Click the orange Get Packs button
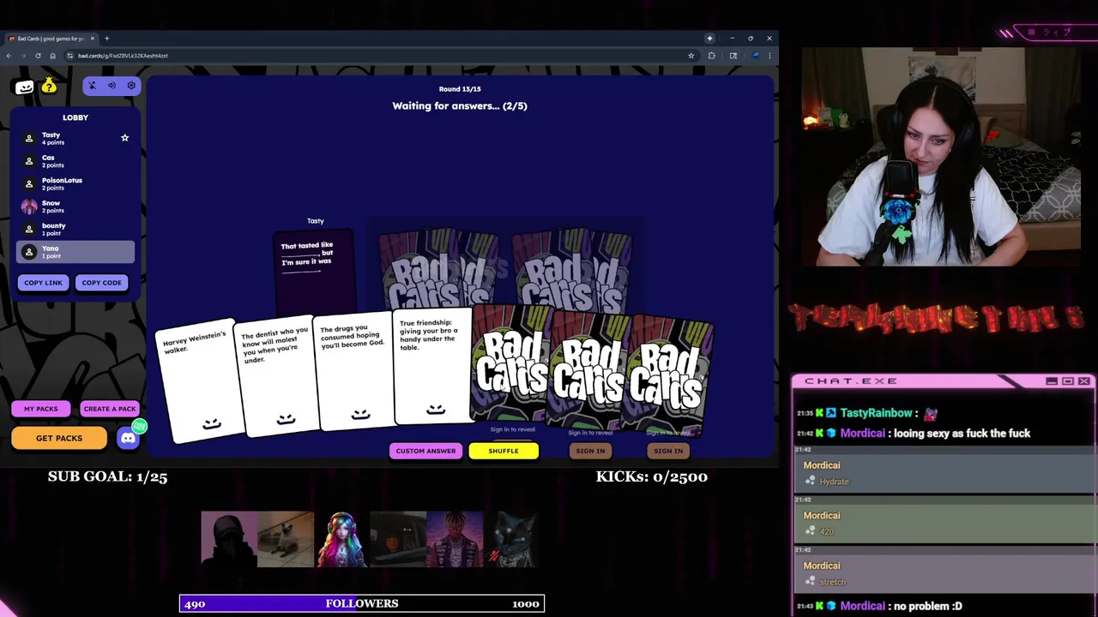The image size is (1098, 617). [x=59, y=438]
